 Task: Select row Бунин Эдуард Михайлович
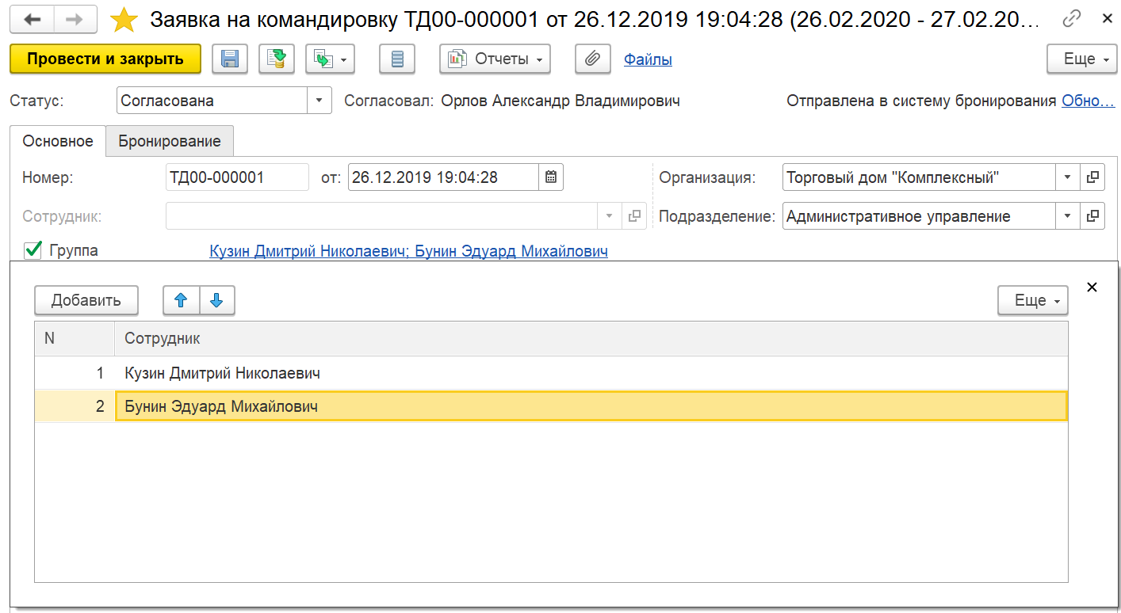click(591, 406)
